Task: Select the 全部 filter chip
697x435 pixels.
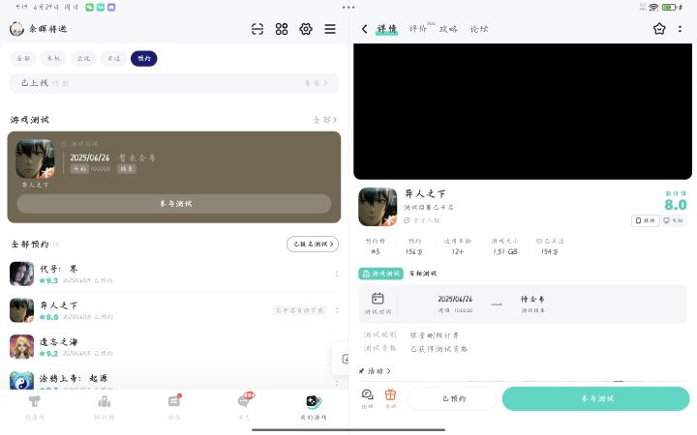Action: point(23,59)
